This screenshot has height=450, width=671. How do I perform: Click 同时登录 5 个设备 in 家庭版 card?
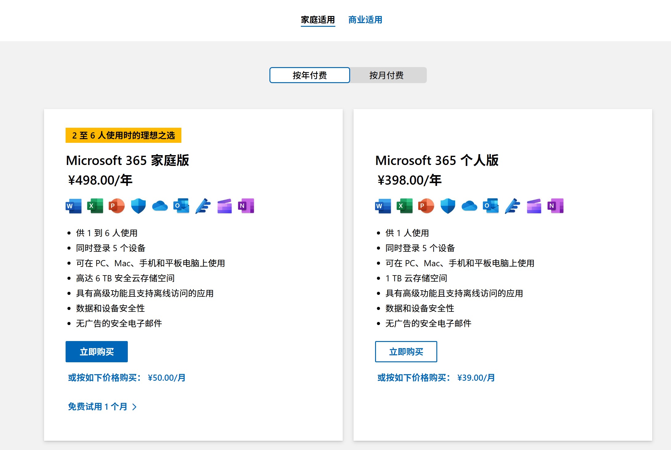111,248
